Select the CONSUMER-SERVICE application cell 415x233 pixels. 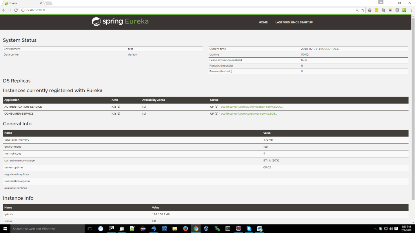click(19, 114)
